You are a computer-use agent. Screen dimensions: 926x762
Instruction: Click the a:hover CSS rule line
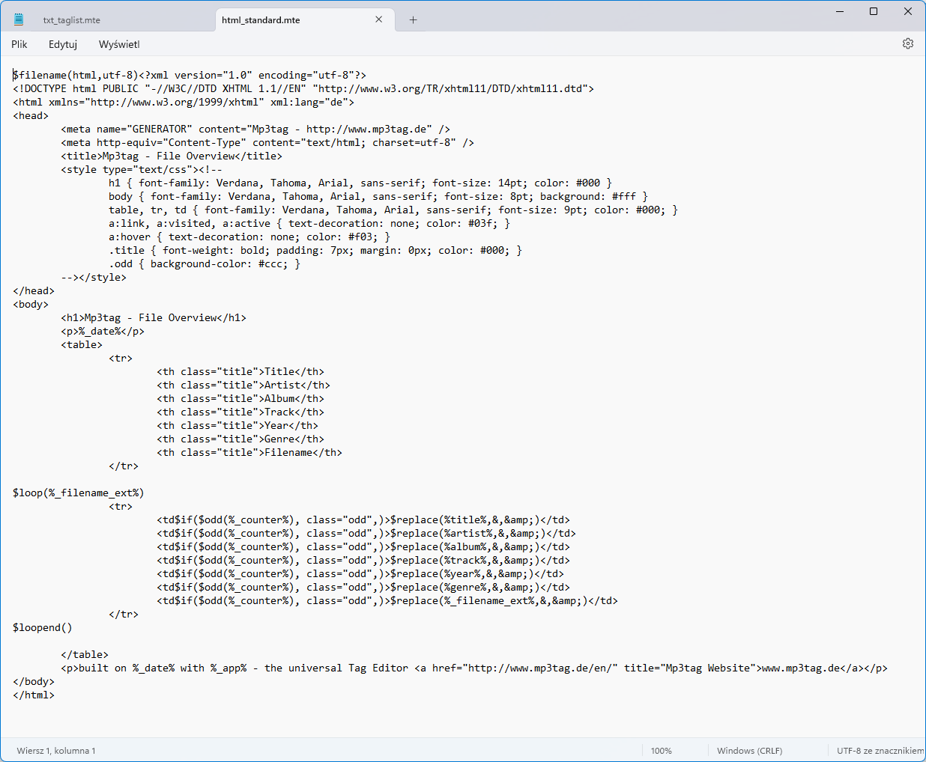(249, 237)
